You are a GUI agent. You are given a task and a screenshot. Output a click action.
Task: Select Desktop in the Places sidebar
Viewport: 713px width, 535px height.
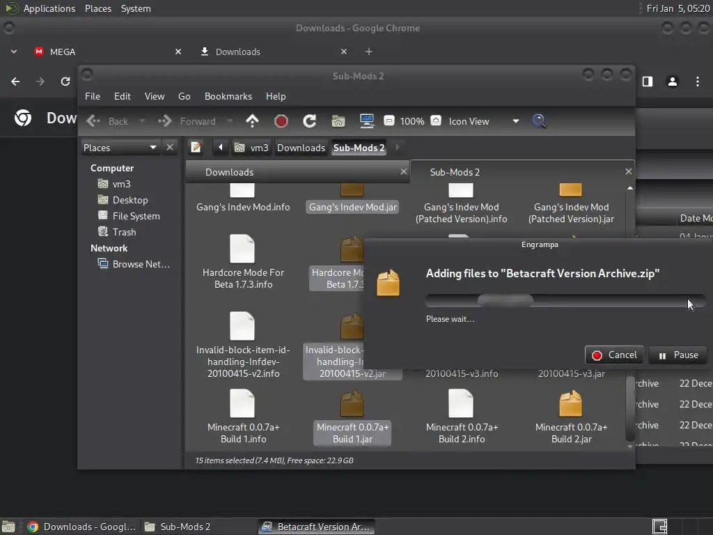(130, 200)
